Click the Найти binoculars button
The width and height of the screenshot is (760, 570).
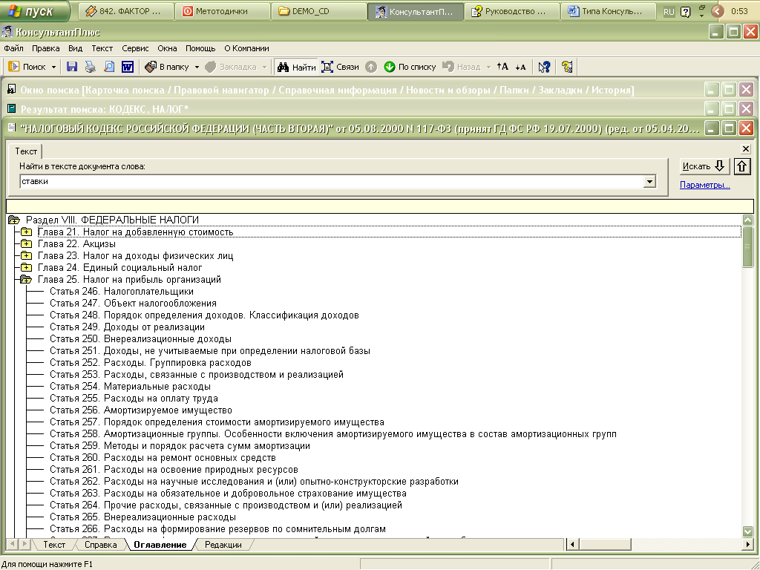click(x=296, y=67)
